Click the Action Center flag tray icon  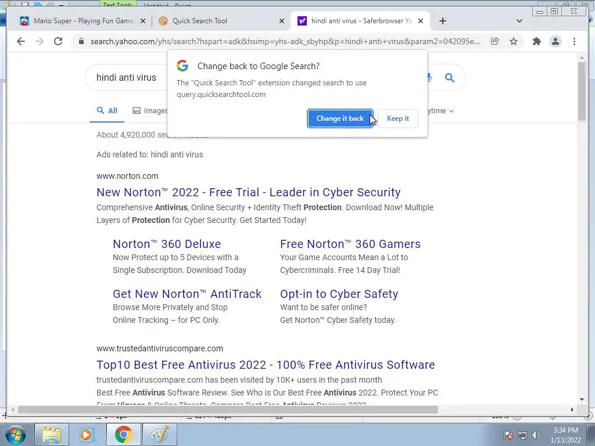[x=508, y=435]
